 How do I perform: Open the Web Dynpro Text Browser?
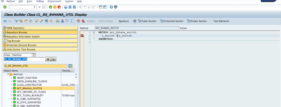coord(40,49)
